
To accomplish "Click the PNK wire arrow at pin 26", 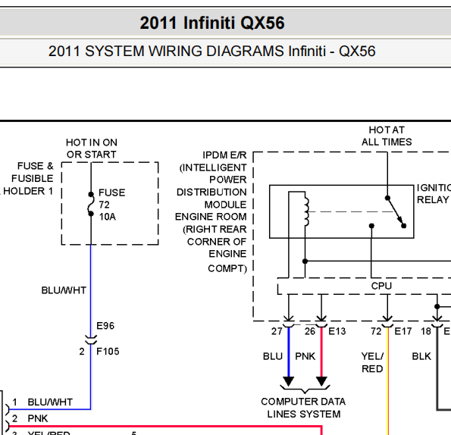I will click(321, 381).
